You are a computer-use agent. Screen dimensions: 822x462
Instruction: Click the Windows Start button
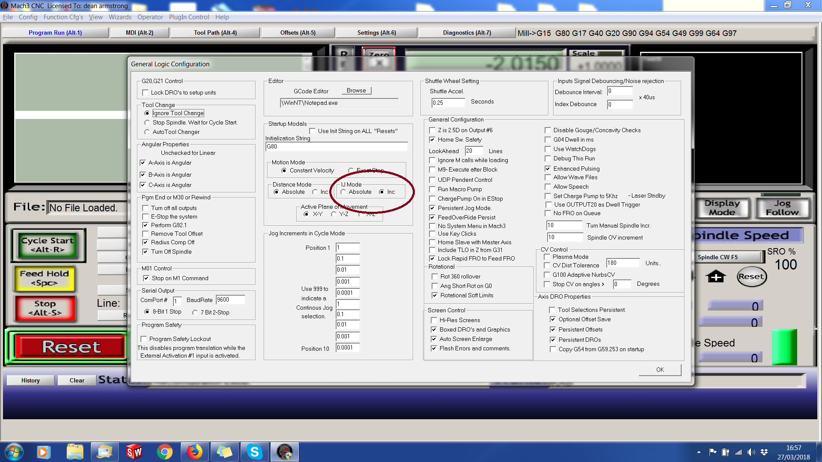[14, 452]
